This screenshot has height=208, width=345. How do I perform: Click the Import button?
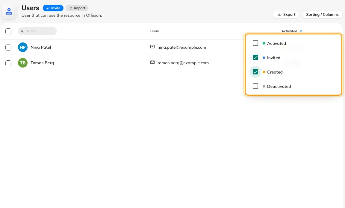(x=77, y=8)
